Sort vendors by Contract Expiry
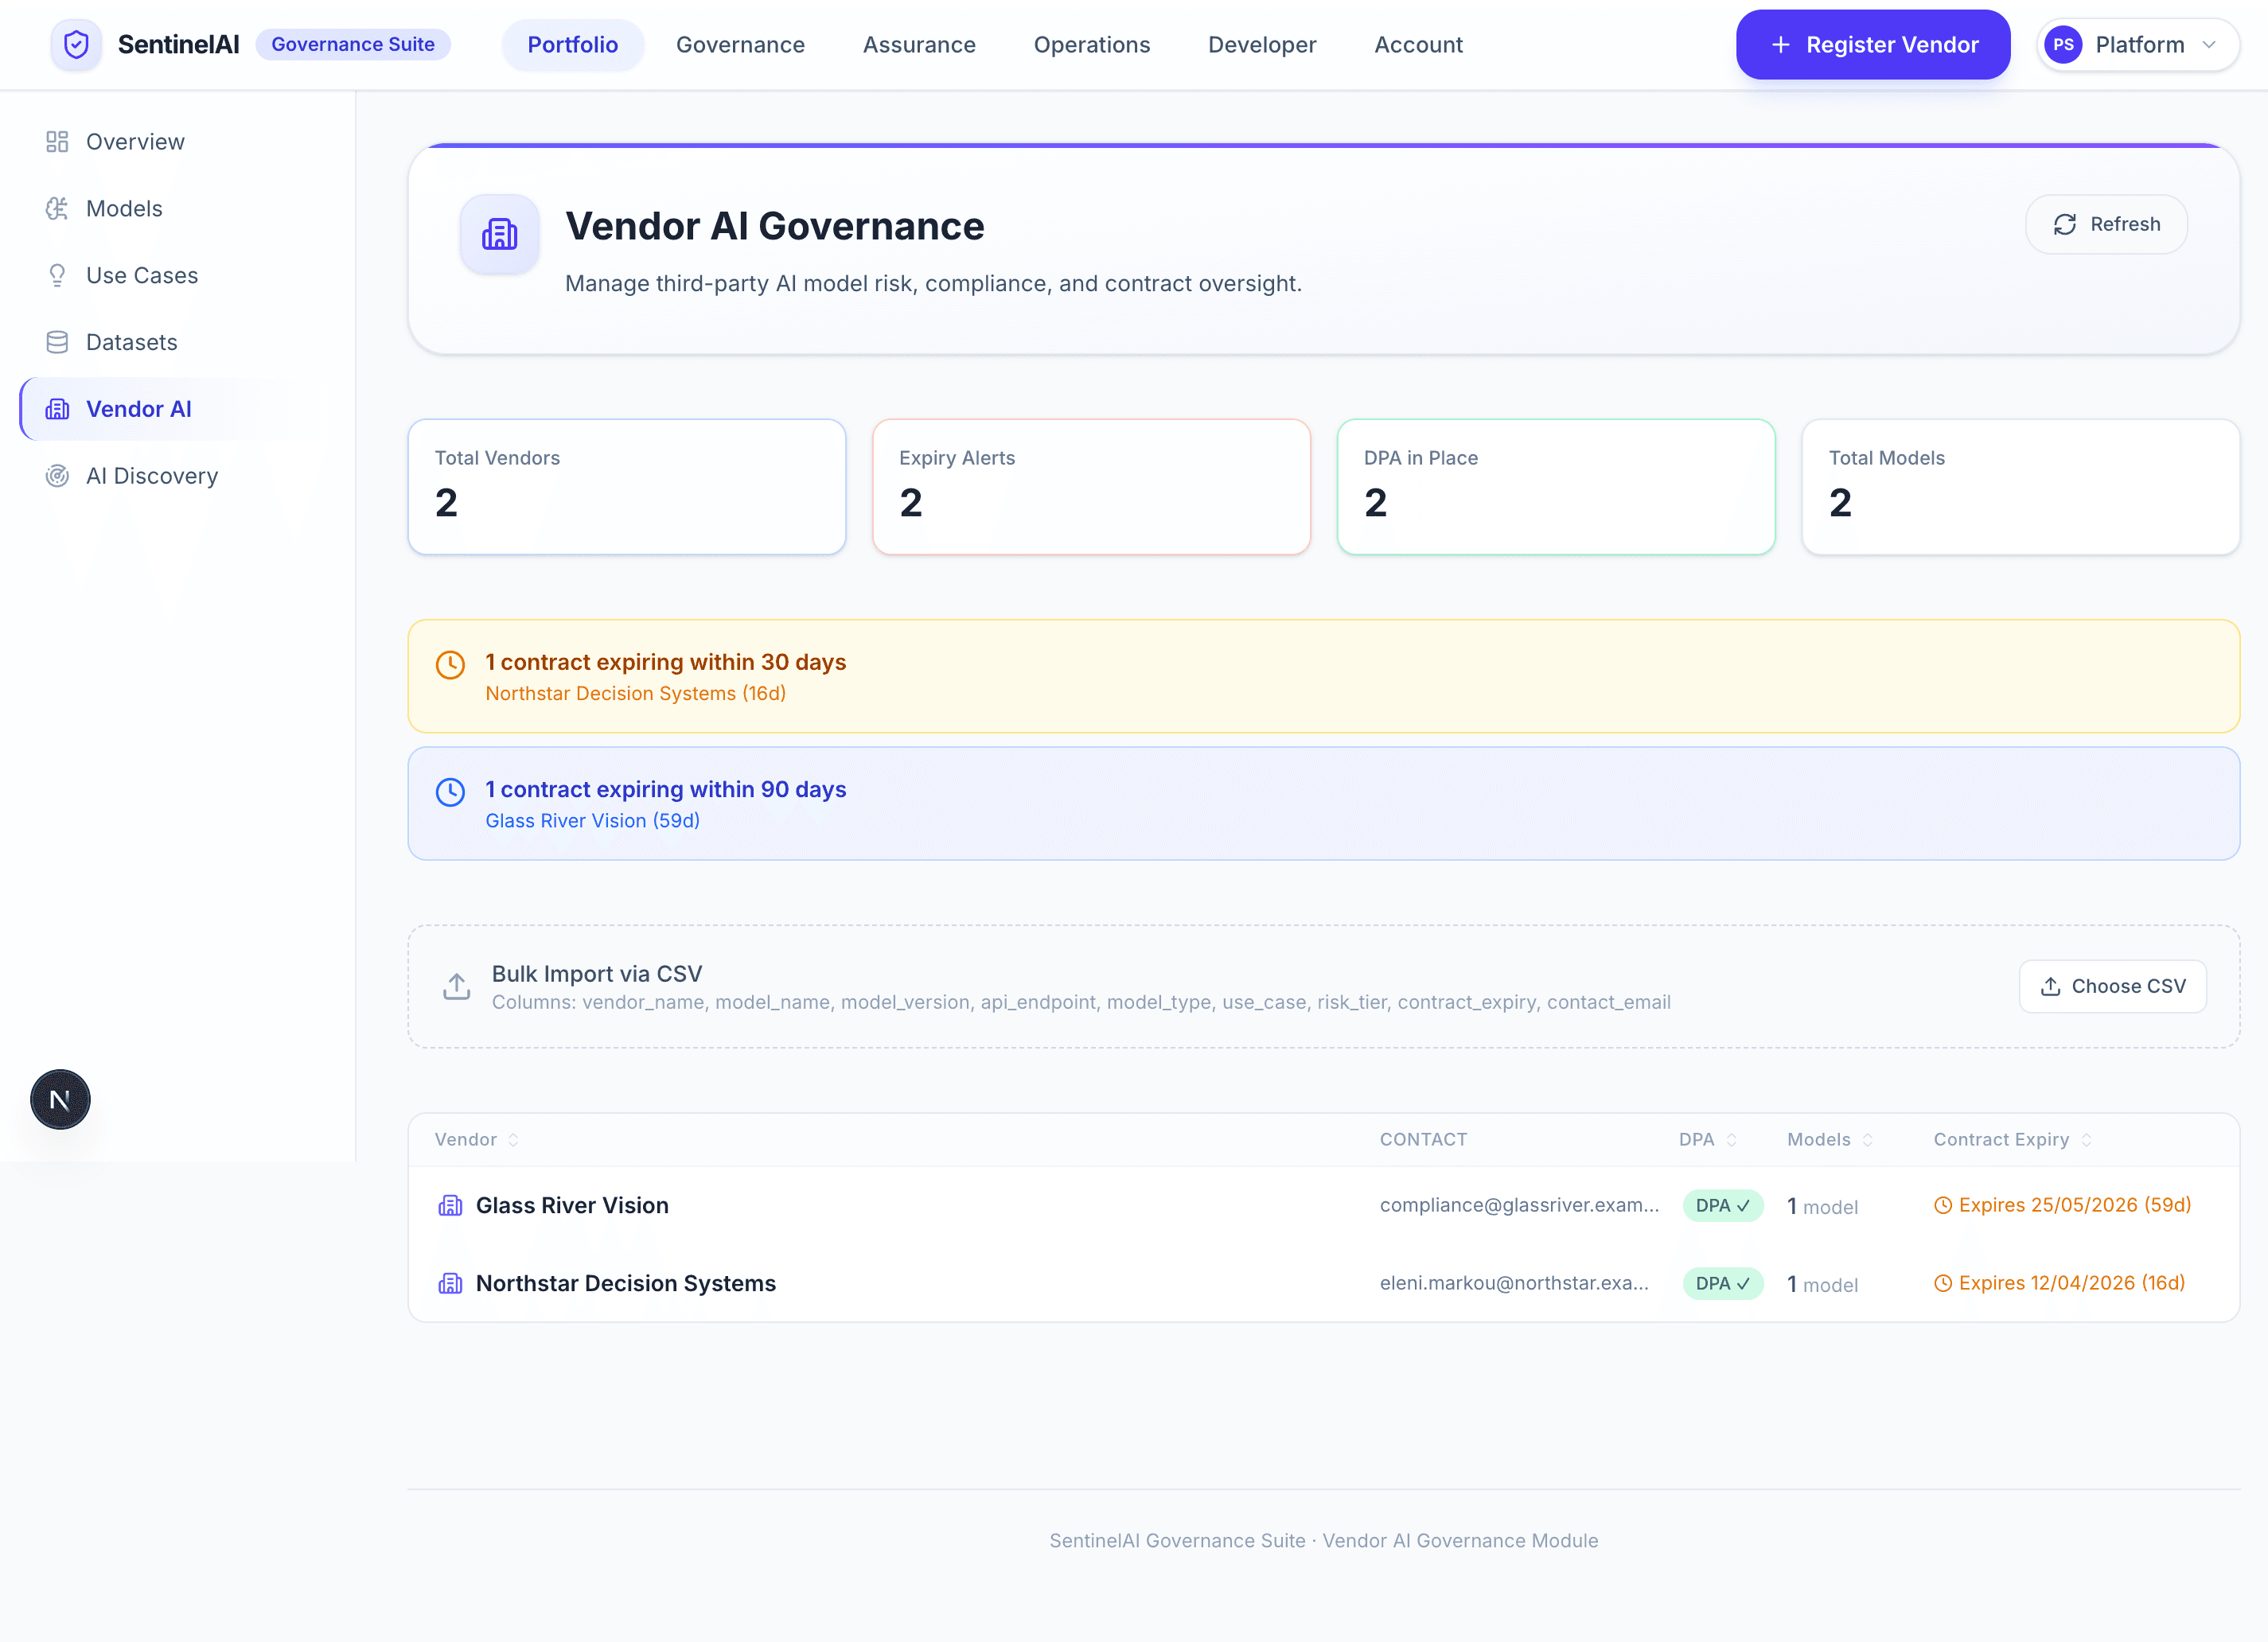Viewport: 2268px width, 1642px height. (2011, 1139)
